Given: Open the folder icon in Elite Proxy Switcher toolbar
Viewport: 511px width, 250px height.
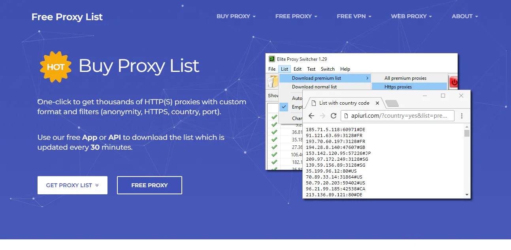Looking at the screenshot, I should tap(273, 81).
